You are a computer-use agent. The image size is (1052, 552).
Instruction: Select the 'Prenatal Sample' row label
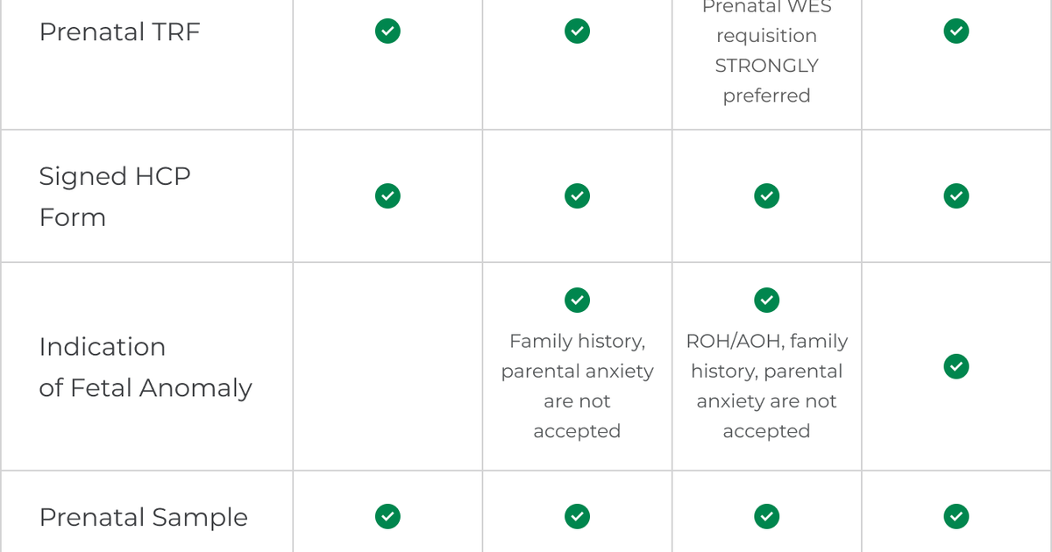144,518
